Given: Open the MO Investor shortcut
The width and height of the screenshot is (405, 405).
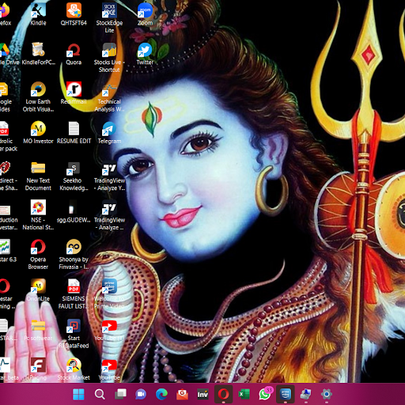Looking at the screenshot, I should coord(38,132).
